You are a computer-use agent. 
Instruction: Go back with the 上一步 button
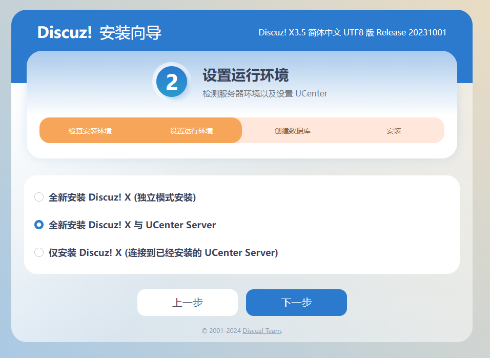point(188,302)
